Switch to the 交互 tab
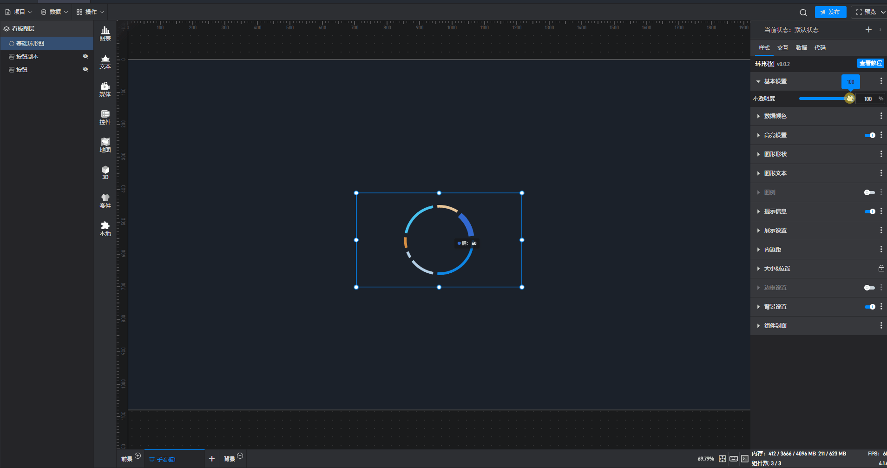Viewport: 887px width, 468px height. [782, 48]
